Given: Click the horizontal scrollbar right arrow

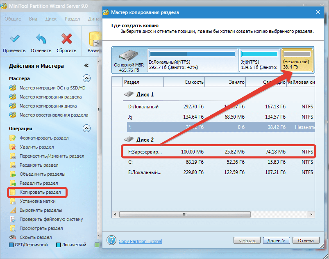Looking at the screenshot, I should (x=311, y=214).
